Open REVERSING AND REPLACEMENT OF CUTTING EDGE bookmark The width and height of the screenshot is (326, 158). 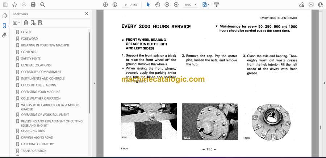(52, 123)
